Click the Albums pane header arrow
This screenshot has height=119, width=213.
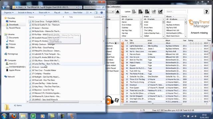coord(173,17)
